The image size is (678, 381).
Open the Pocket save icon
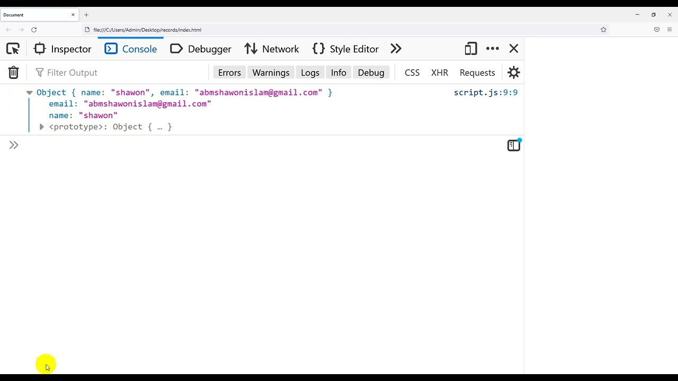(x=657, y=30)
